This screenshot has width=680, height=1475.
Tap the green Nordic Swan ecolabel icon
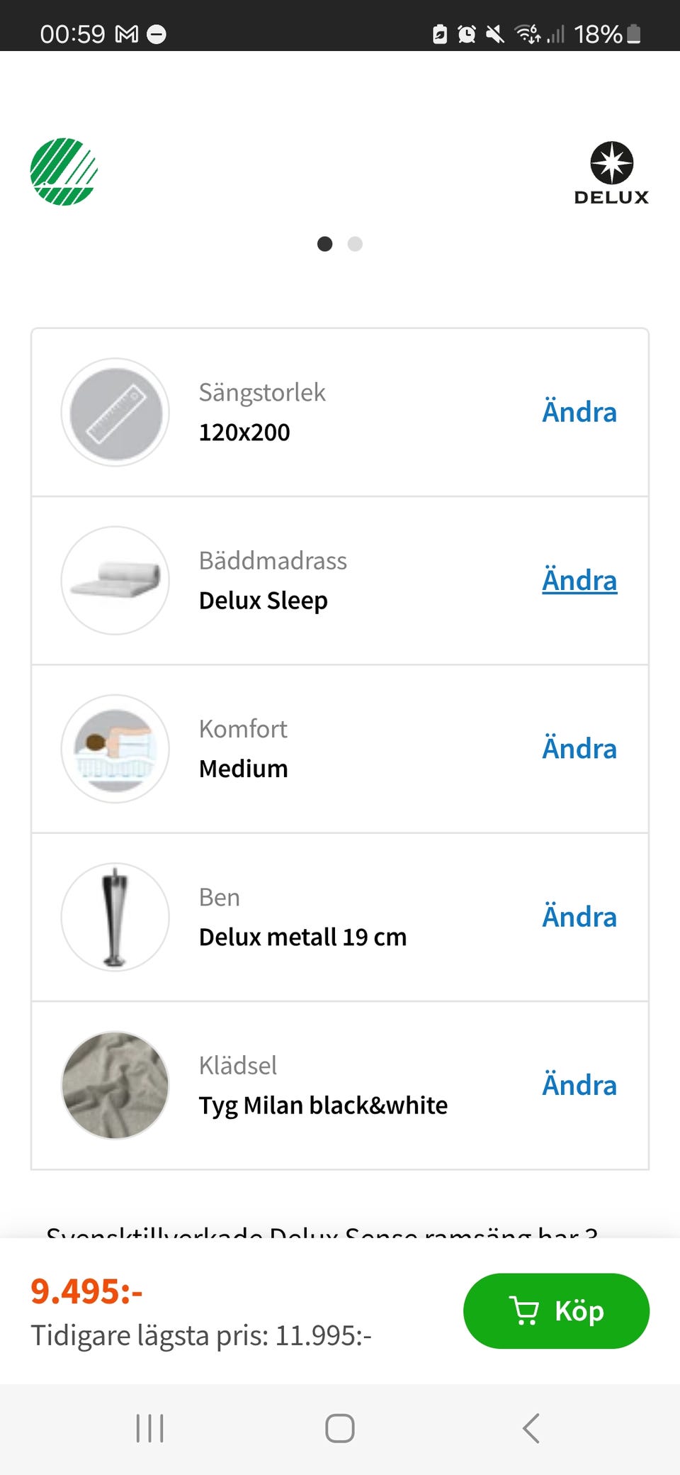64,172
